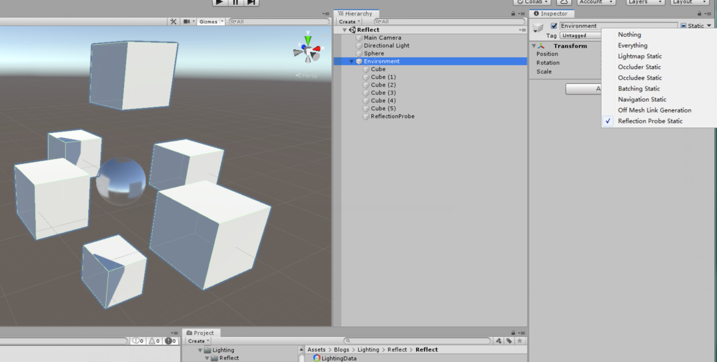Toggle the Environment active checkbox in Inspector
The height and width of the screenshot is (362, 717).
click(553, 25)
